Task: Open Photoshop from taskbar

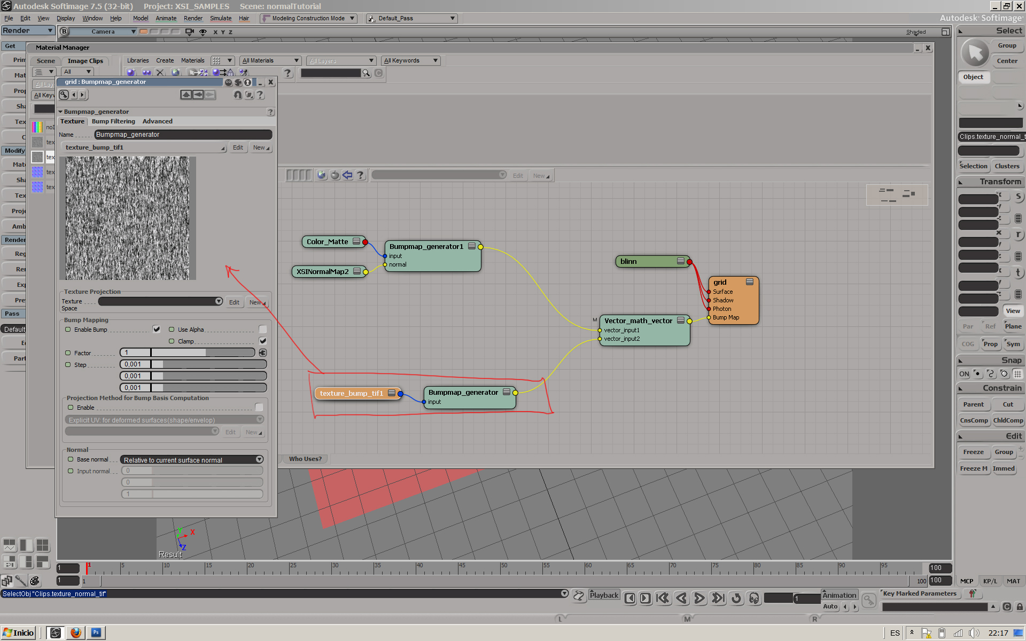Action: coord(96,632)
